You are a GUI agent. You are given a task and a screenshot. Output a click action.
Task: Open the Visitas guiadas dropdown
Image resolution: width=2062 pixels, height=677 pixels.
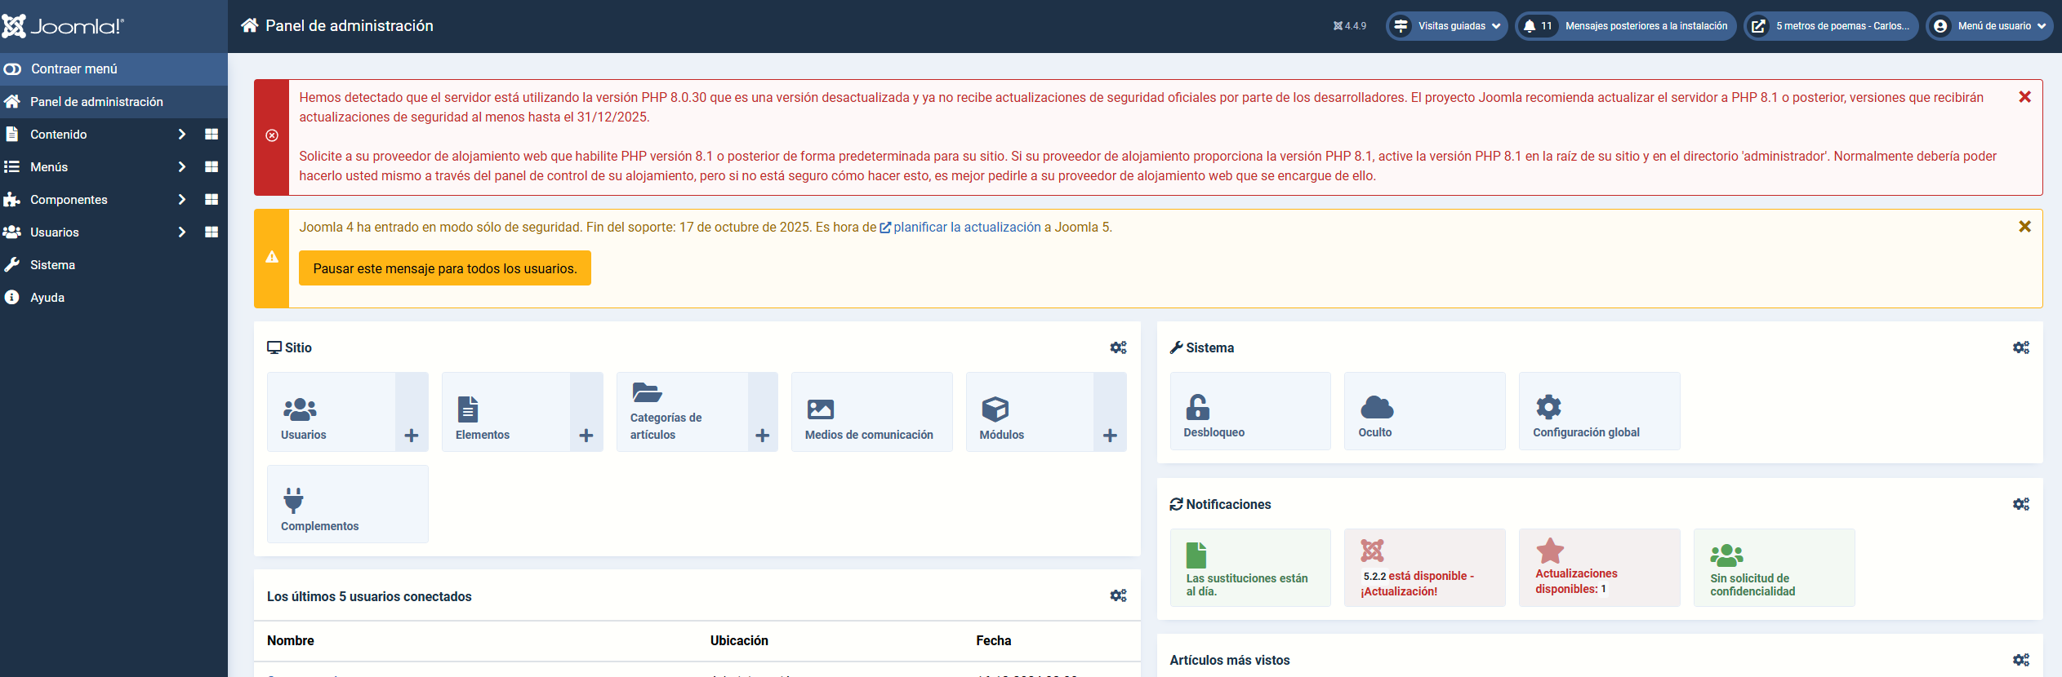[x=1447, y=26]
